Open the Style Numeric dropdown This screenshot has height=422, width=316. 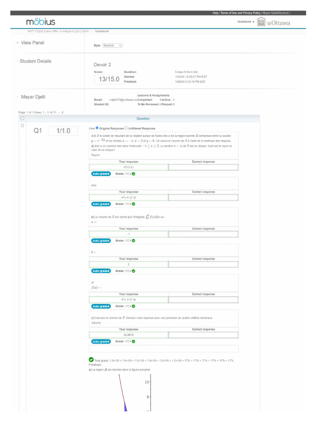(x=112, y=45)
